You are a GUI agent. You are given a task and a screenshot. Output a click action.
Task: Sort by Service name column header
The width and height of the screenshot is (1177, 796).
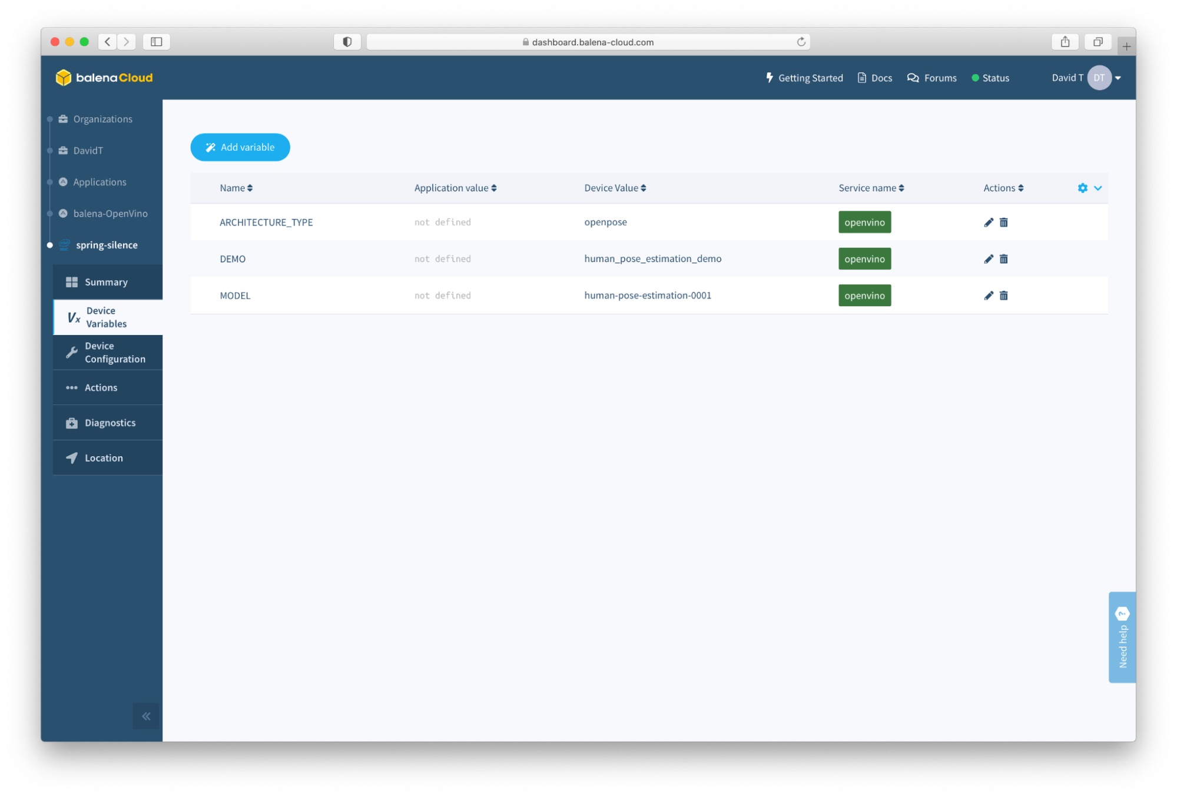coord(871,188)
